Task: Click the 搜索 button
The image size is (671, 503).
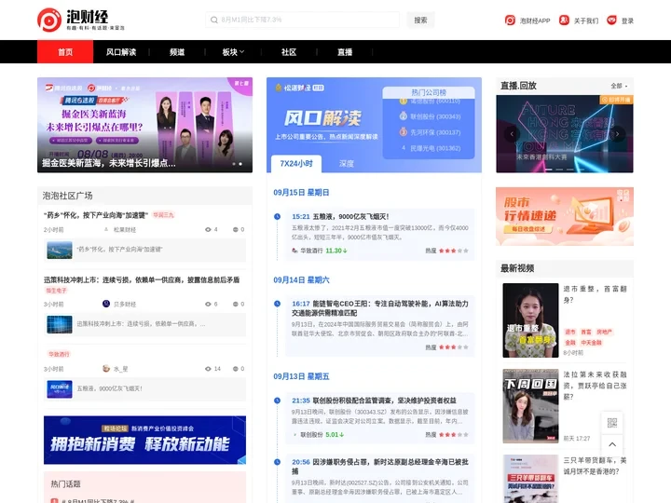Action: coord(420,20)
